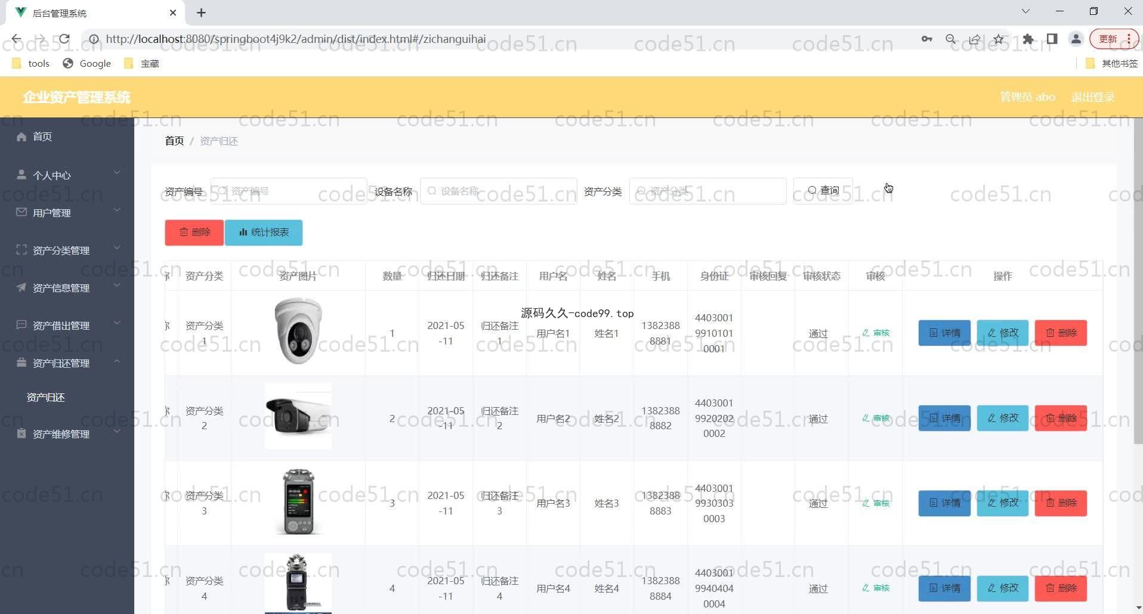Click 删除 for 用户名1 row
The height and width of the screenshot is (614, 1143).
[1061, 333]
